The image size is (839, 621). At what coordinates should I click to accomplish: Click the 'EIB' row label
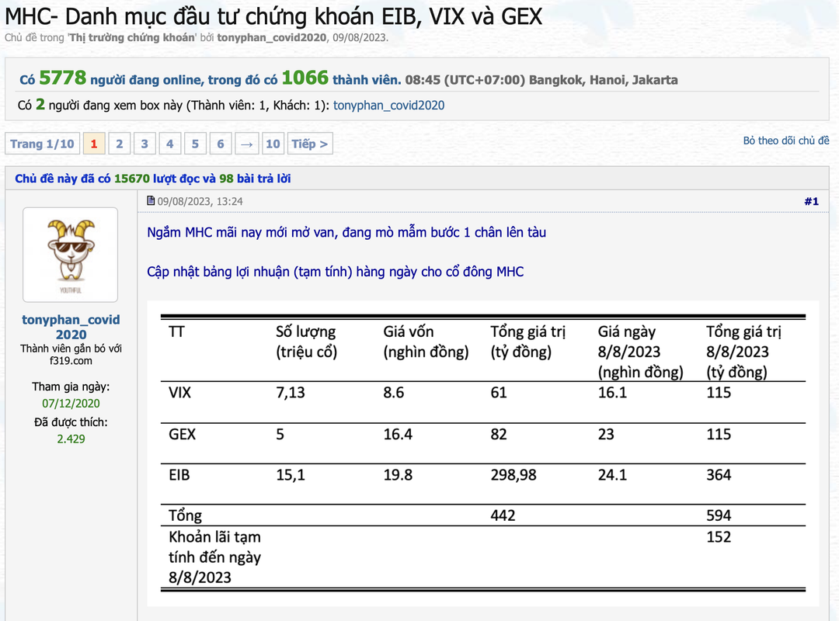point(179,475)
